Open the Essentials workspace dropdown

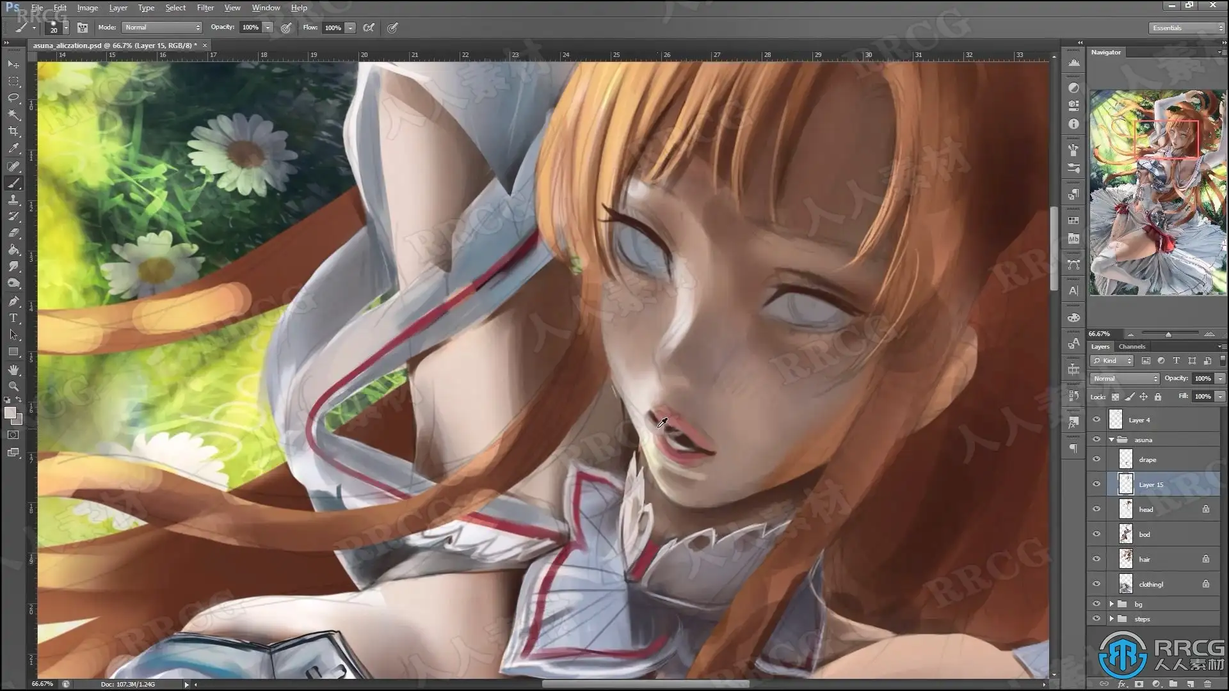pos(1185,28)
